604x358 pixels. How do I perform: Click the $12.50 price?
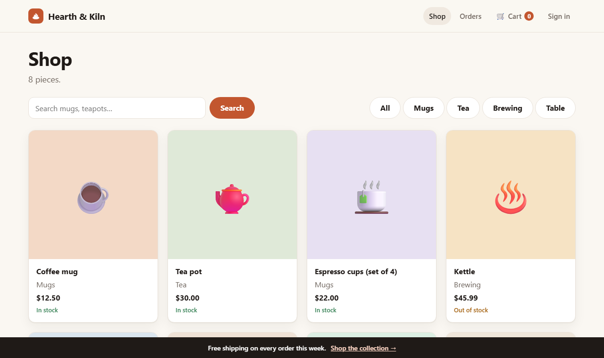(x=48, y=298)
